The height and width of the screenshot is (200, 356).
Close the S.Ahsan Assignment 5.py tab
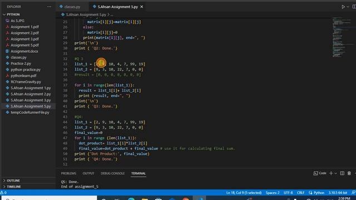coord(142,7)
